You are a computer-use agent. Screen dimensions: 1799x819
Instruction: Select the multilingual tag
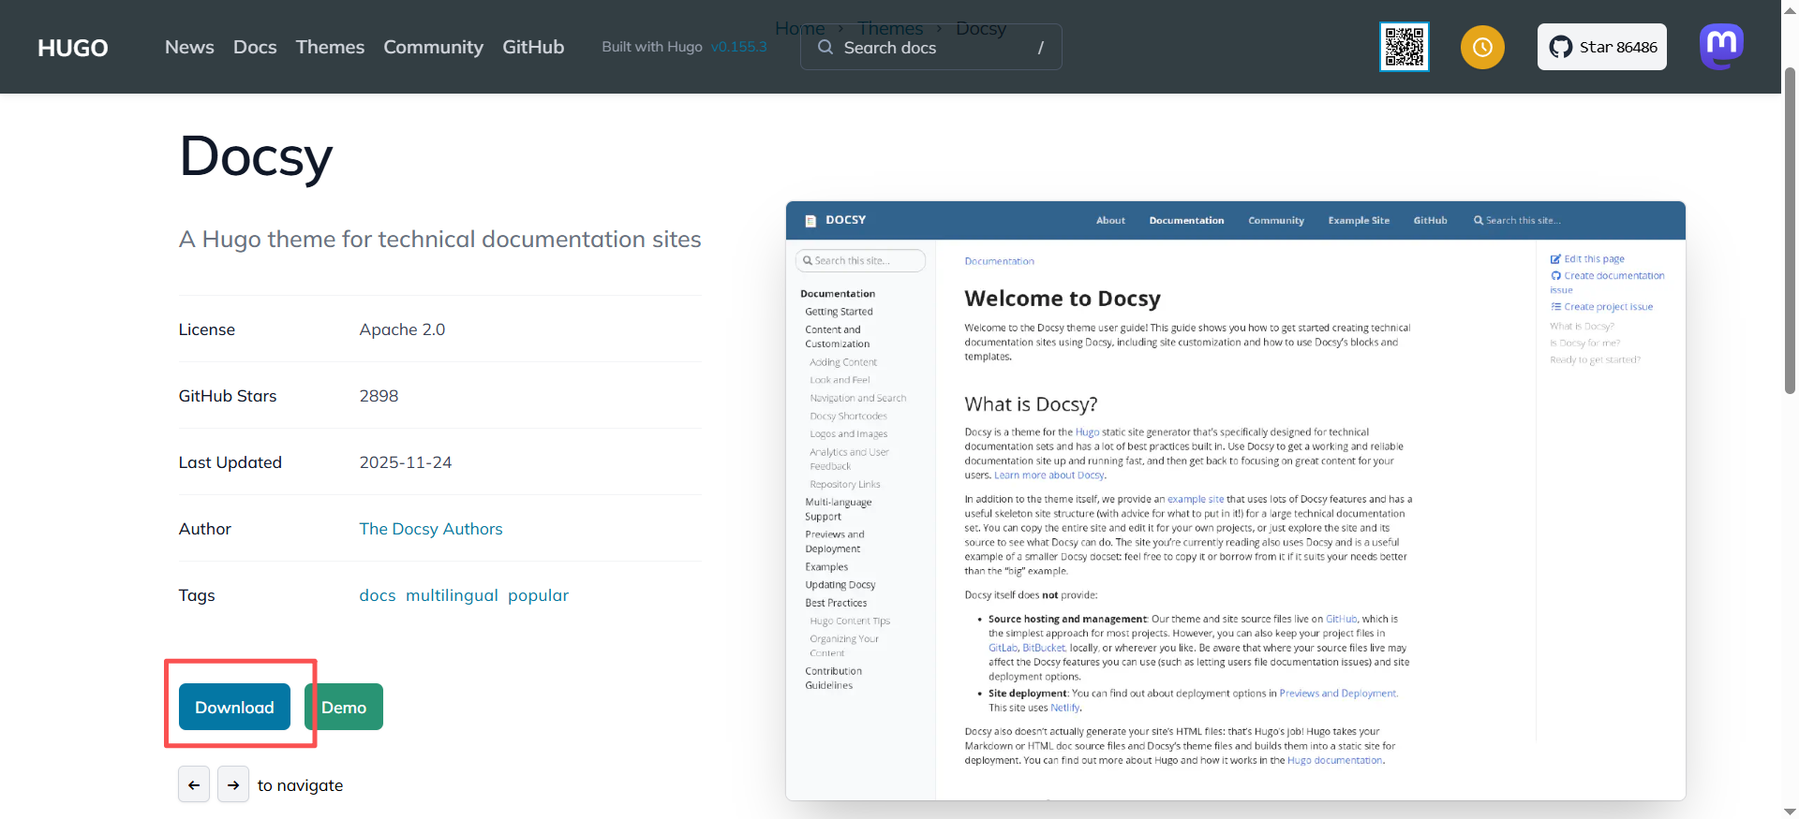pos(452,595)
